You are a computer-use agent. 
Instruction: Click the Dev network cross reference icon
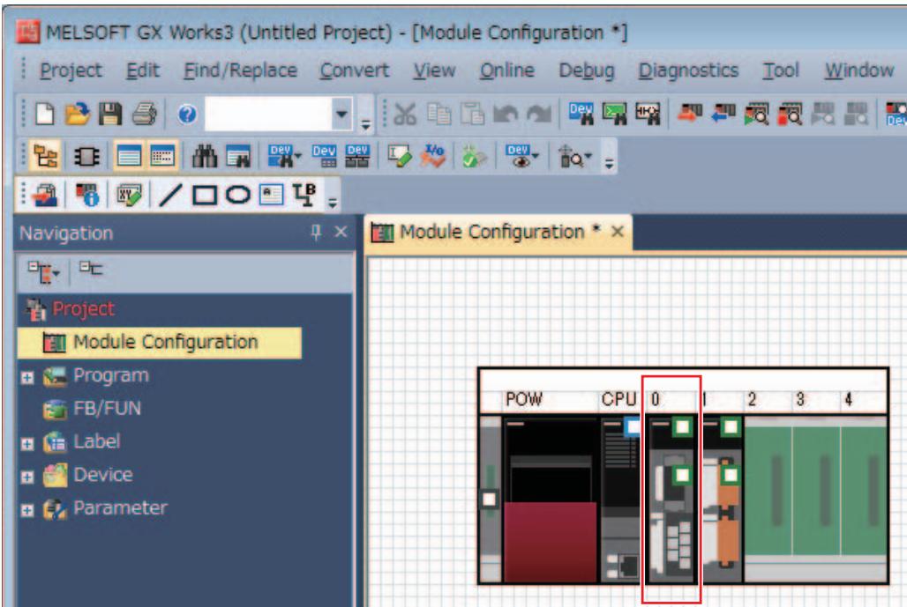pos(357,156)
